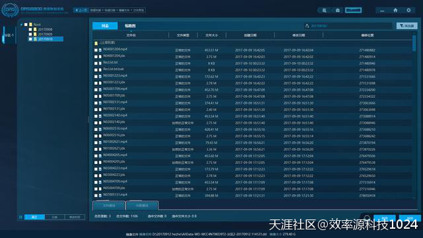Sort by 修改日期 column header
This screenshot has height=238, width=423.
click(x=298, y=35)
